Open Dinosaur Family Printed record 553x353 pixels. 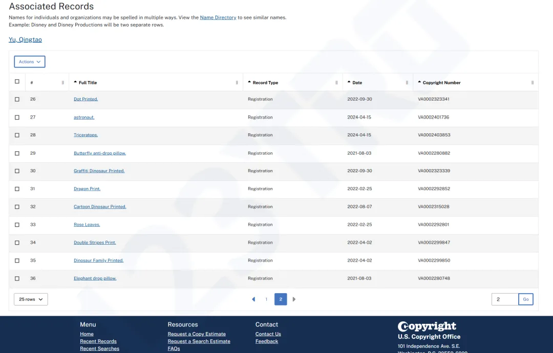pyautogui.click(x=98, y=261)
